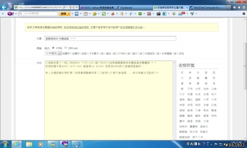
Task: Open the yellow 搜尋 button dropdown arrow
Action: pos(69,14)
